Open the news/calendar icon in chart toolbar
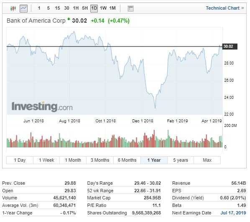Screen dimensions: 250x222 click(x=130, y=8)
